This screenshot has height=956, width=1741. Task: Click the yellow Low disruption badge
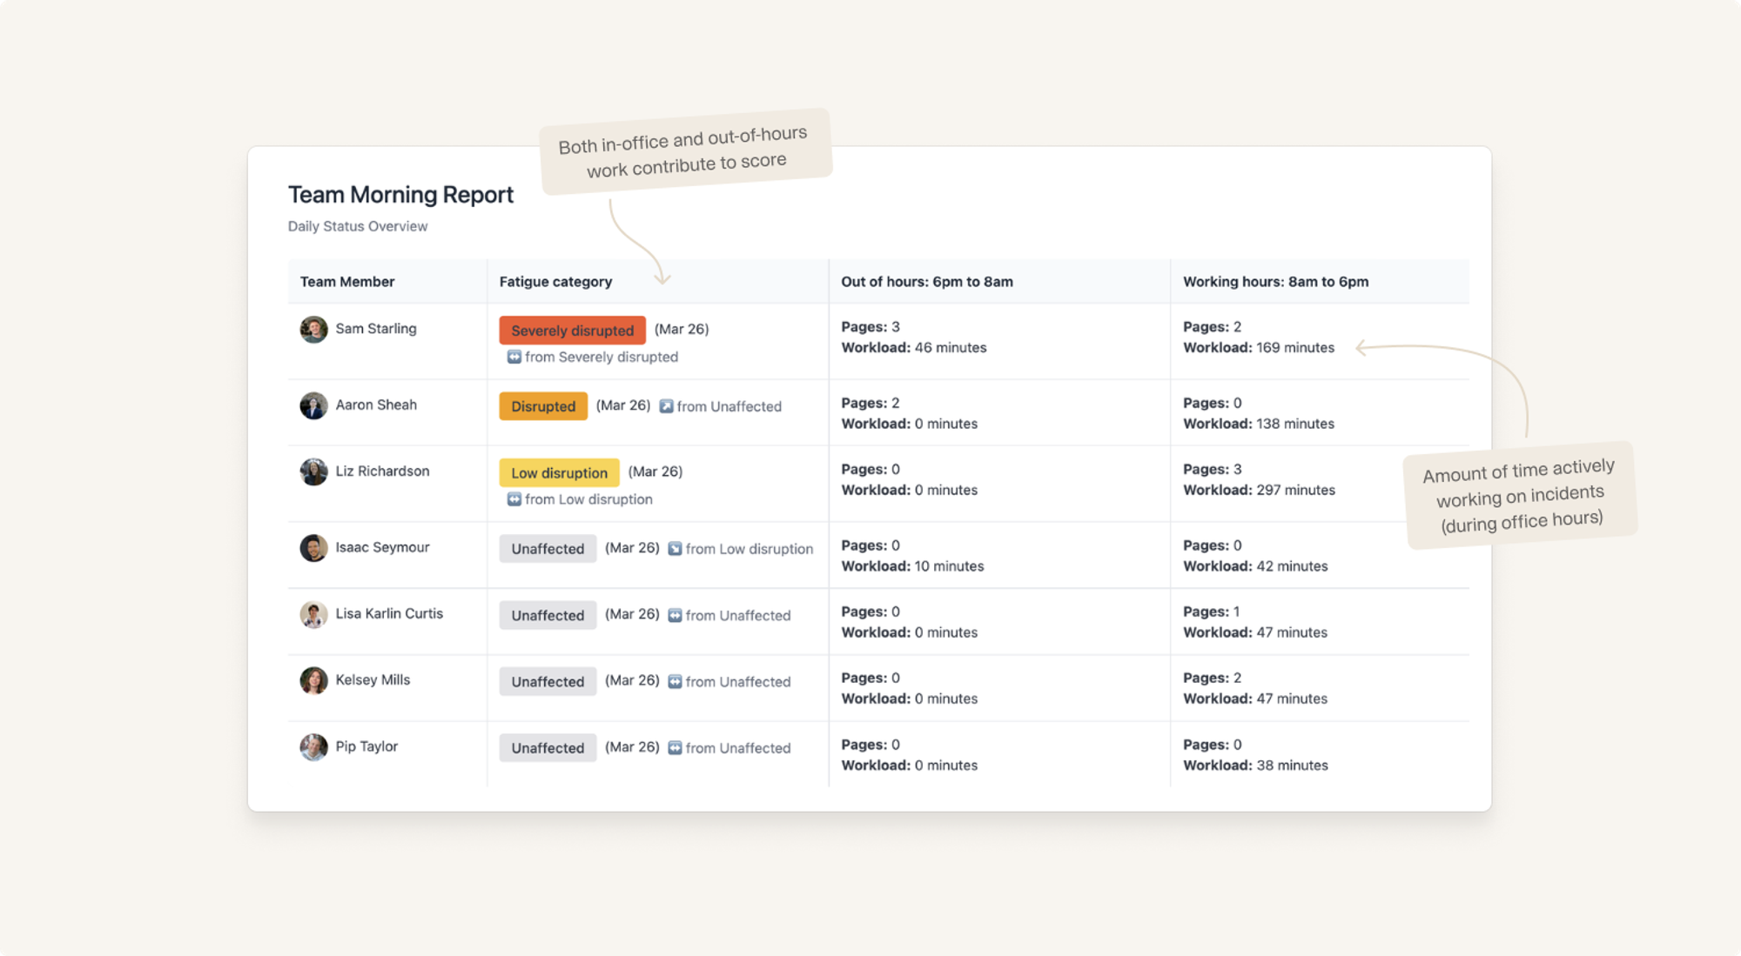559,472
